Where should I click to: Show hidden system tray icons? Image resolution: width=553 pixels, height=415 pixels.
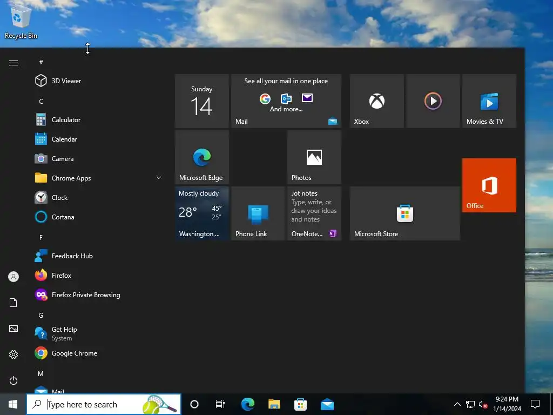click(x=457, y=404)
